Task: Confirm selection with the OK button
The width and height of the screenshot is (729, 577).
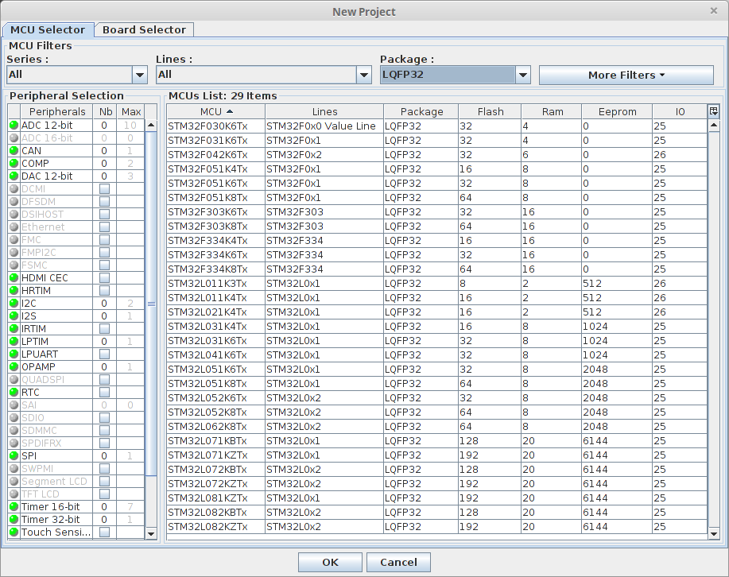Action: tap(330, 562)
